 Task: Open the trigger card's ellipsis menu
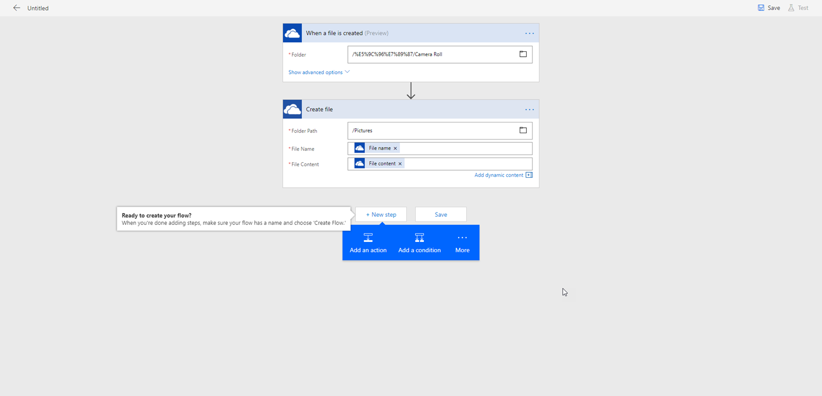pyautogui.click(x=529, y=33)
